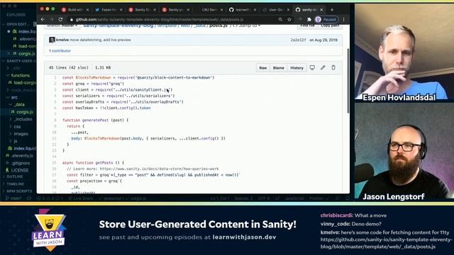Image resolution: width=454 pixels, height=255 pixels.
Task: Open commit 2a2e12f link
Action: (x=298, y=40)
